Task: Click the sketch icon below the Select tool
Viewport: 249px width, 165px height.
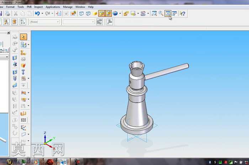Action: coord(23,45)
